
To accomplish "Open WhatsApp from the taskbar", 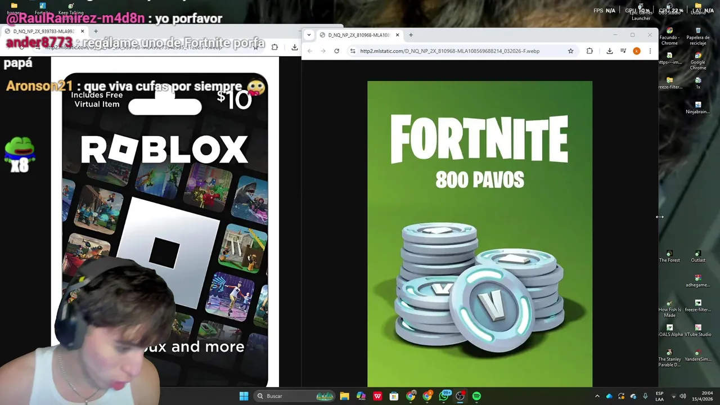I will click(x=444, y=396).
